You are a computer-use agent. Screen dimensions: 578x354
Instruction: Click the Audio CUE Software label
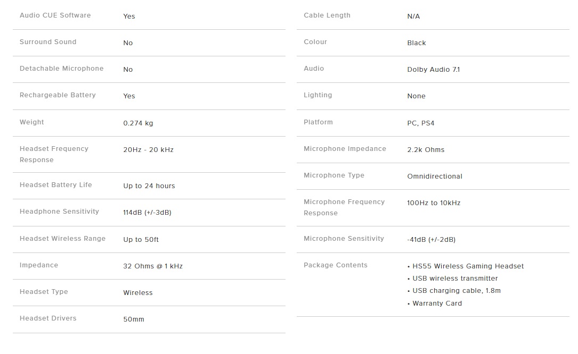click(55, 15)
